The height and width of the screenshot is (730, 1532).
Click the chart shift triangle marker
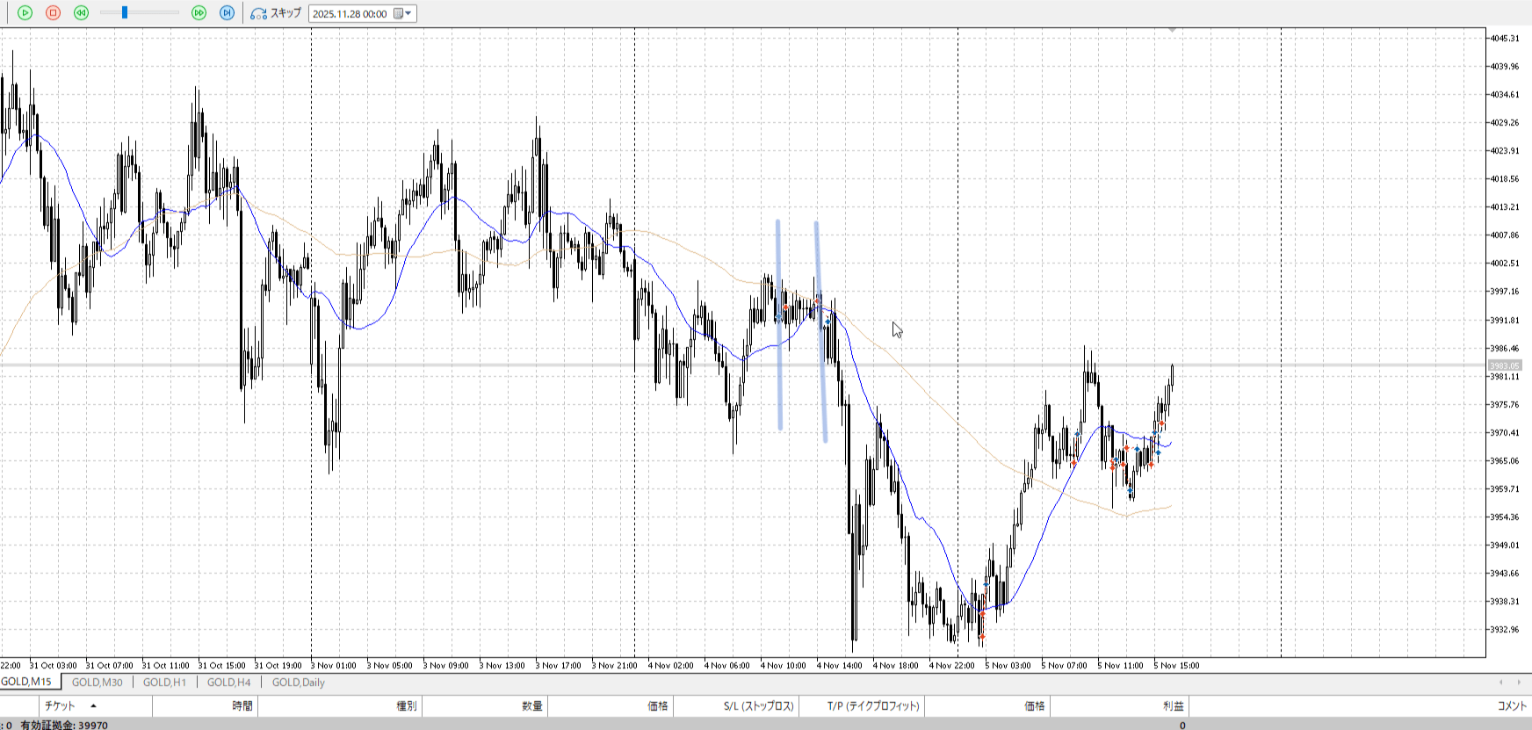tap(1172, 31)
